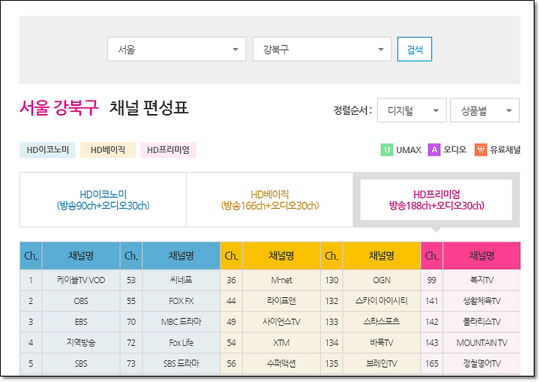This screenshot has width=540, height=382.
Task: Click the 사이언스TV channel cell
Action: pos(281,322)
